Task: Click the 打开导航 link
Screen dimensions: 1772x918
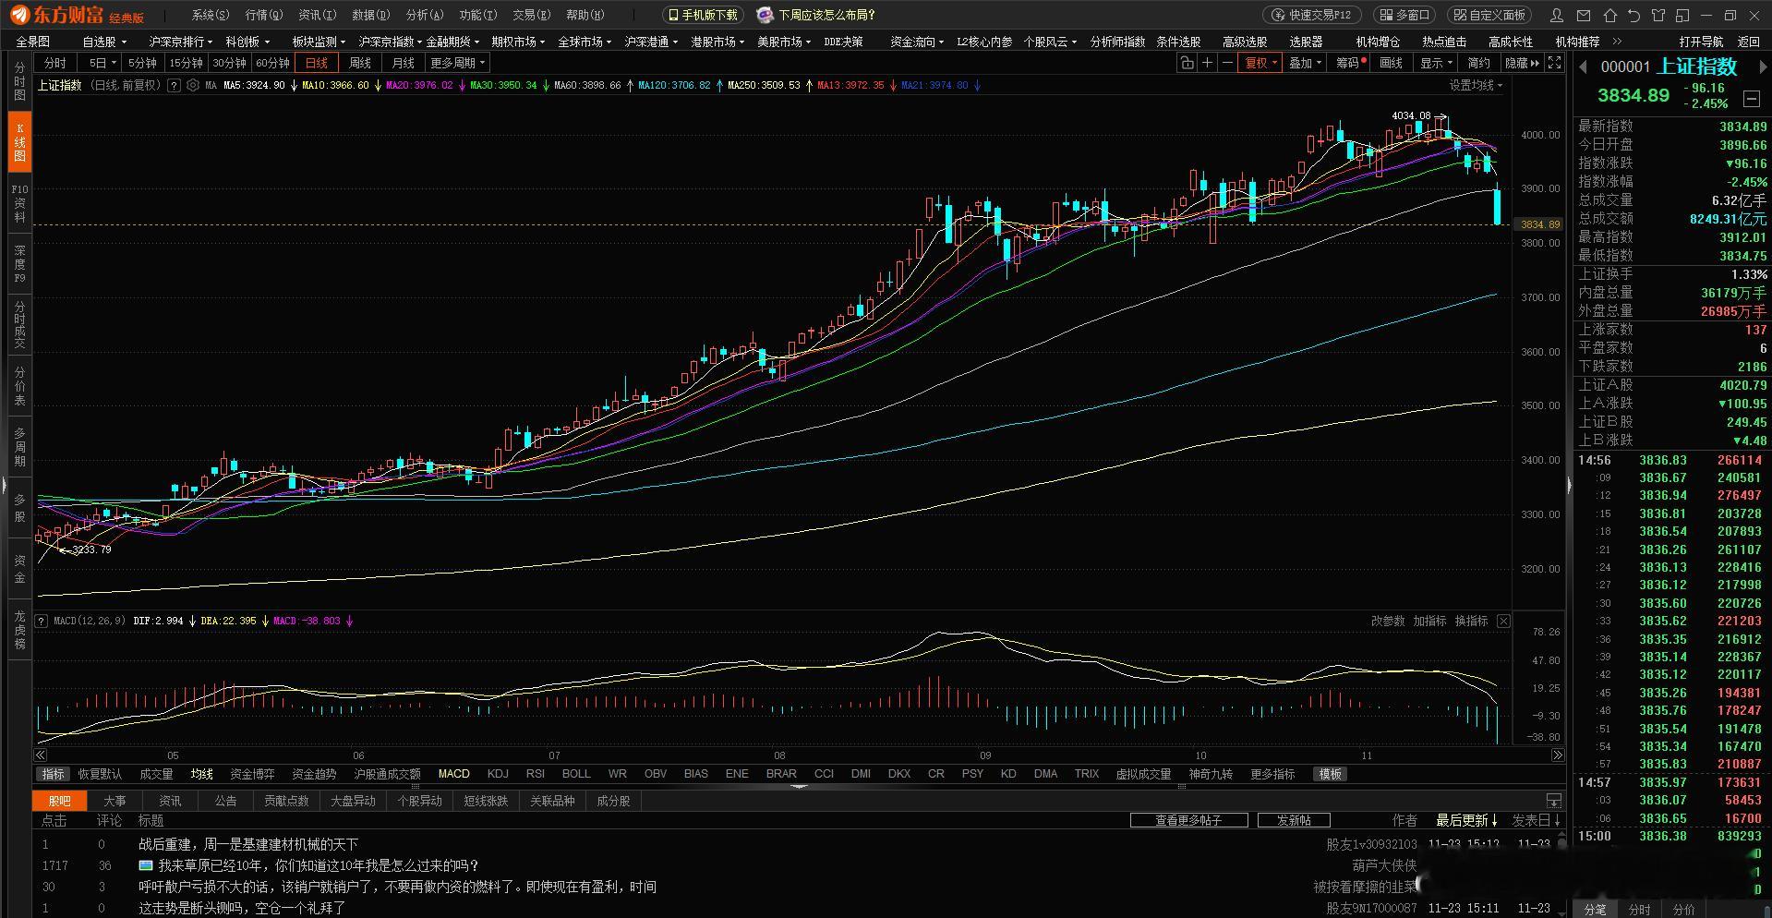Action: (1701, 42)
